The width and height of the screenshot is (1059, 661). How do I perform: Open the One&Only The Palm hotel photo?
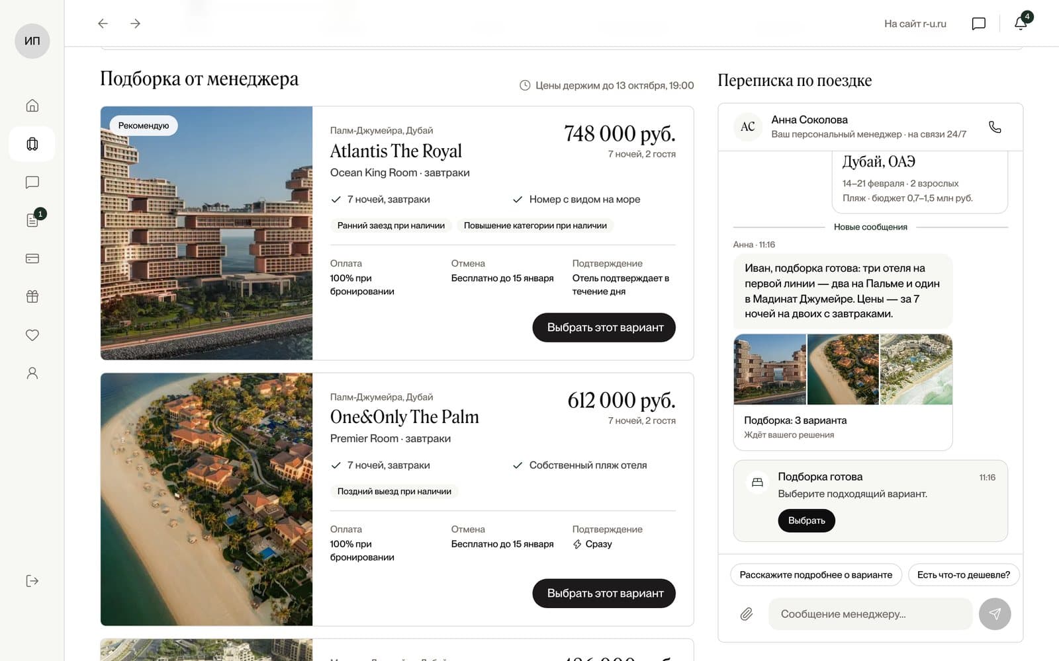[x=207, y=499]
